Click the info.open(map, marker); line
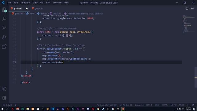The width and height of the screenshot is (197, 111). pos(58,52)
